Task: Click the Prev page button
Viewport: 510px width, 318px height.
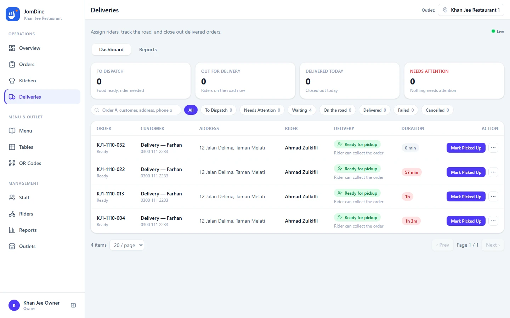Action: 443,245
